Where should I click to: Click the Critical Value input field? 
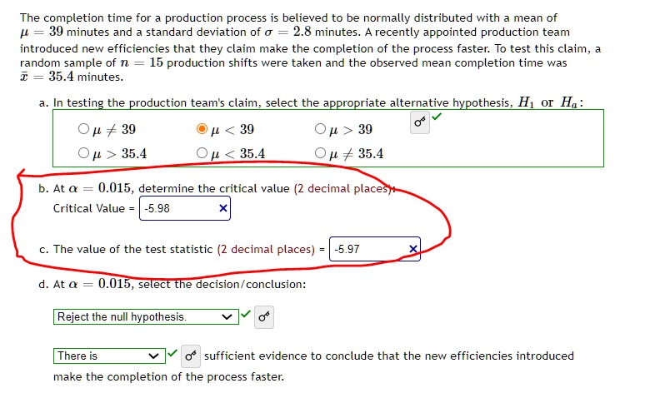point(185,208)
